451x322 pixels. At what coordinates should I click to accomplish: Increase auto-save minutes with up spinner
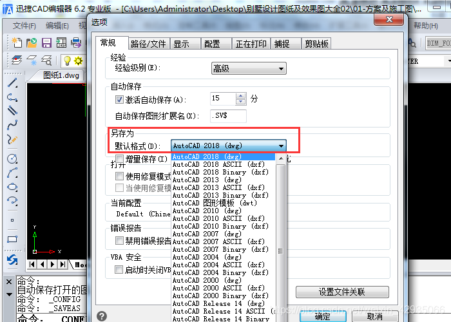[241, 96]
